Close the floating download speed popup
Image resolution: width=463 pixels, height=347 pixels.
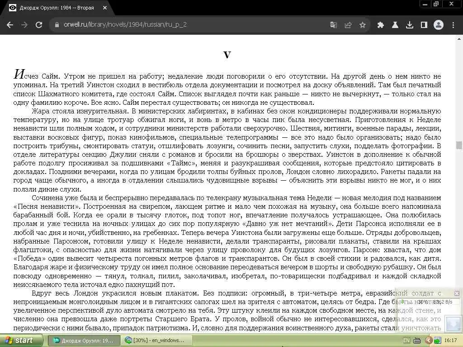[x=457, y=293]
